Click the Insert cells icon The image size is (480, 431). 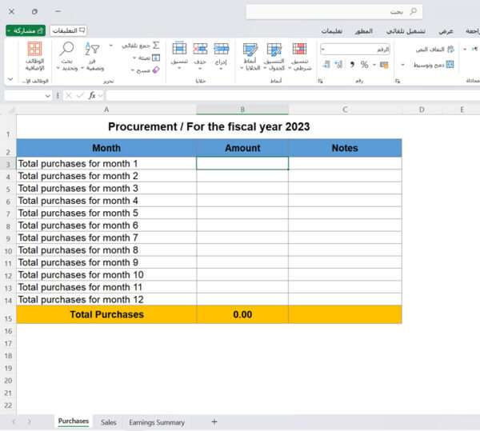[222, 50]
